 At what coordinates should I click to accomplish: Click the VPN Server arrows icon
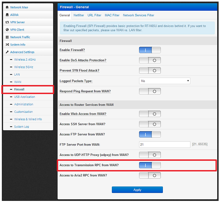[7, 22]
